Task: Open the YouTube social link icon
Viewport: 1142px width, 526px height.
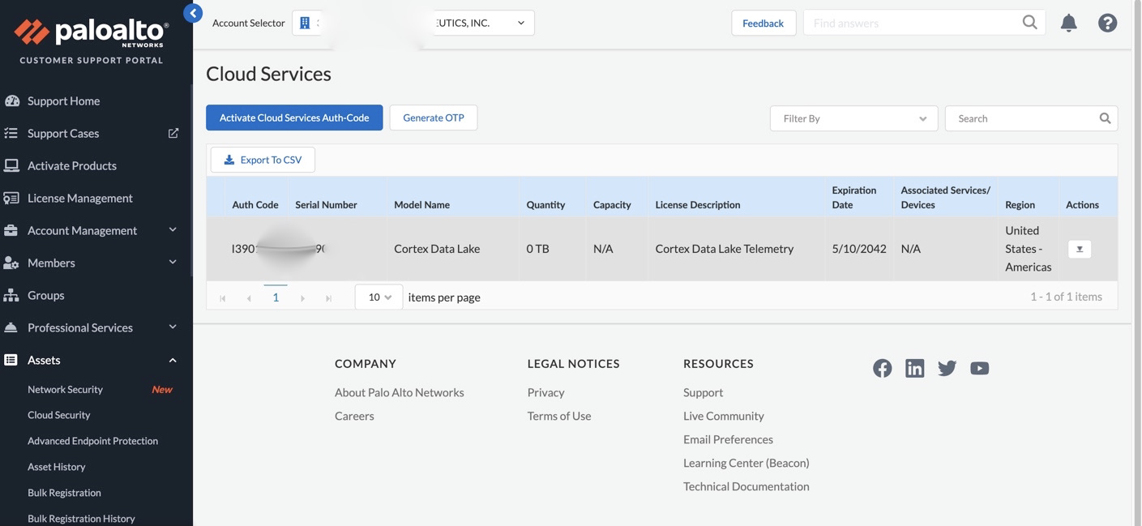Action: (x=979, y=368)
